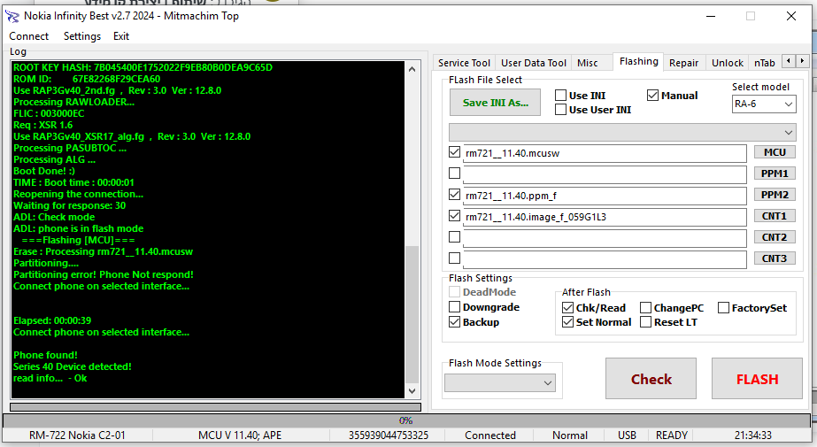Toggle the Backup checkbox
817x447 pixels.
tap(455, 322)
